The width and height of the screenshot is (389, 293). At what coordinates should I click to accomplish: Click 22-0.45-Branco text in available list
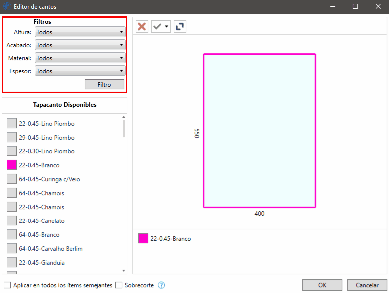(x=39, y=165)
